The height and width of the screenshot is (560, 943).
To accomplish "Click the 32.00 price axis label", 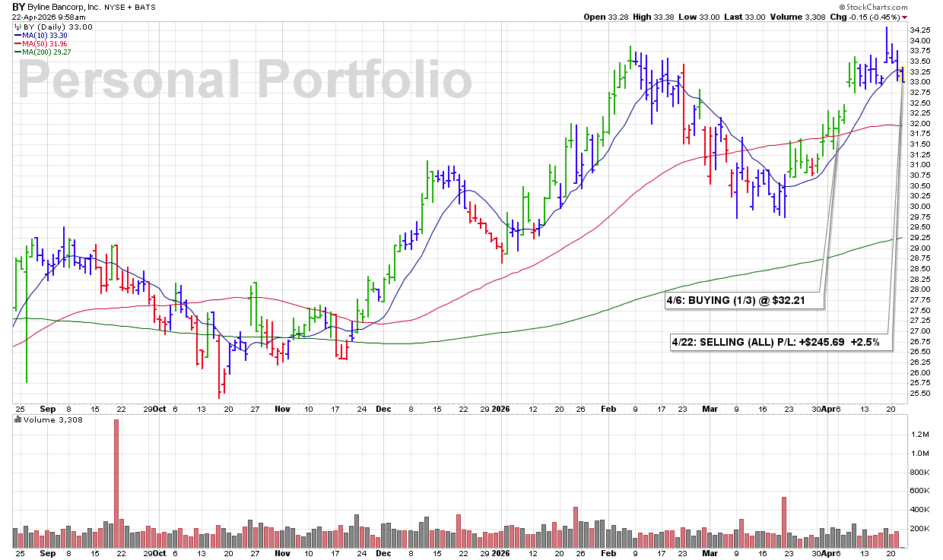I will [x=921, y=123].
